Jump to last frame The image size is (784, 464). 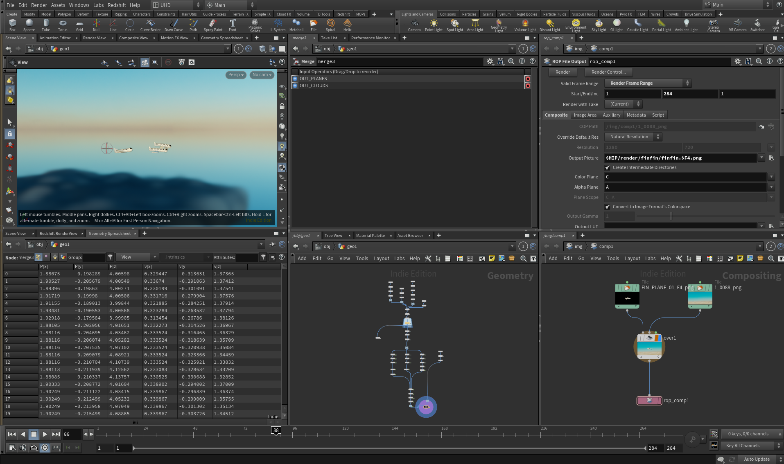(x=56, y=434)
